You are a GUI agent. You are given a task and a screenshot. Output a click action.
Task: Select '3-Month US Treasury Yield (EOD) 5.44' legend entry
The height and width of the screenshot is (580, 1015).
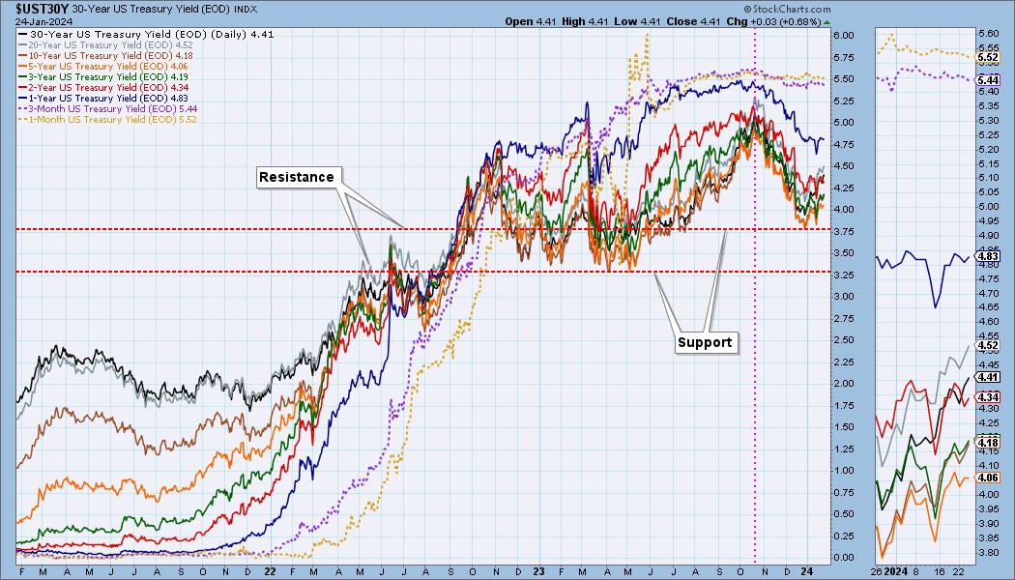[x=108, y=108]
